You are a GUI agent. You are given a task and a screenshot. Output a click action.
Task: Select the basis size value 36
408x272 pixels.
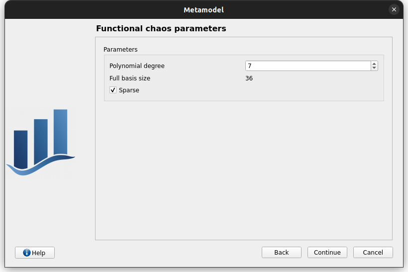coord(249,78)
